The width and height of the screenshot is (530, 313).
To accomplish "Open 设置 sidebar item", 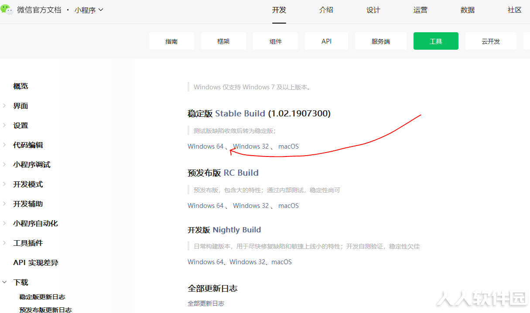I will click(x=21, y=126).
